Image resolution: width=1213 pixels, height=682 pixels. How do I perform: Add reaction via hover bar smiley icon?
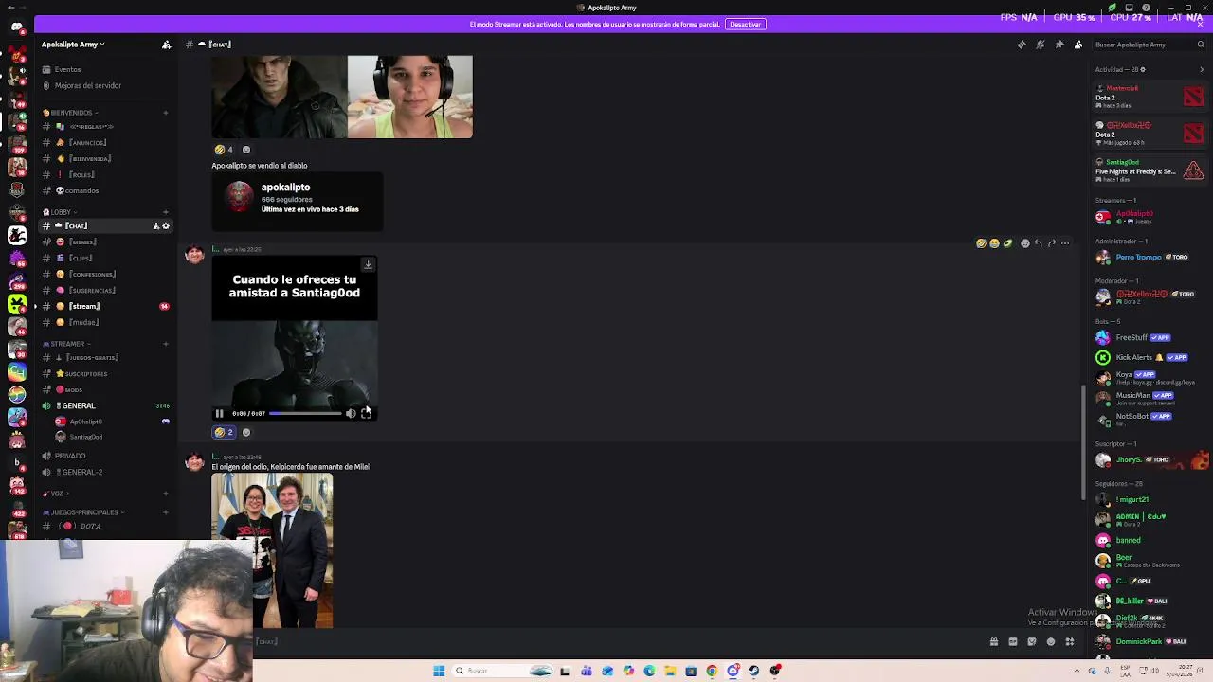[1024, 243]
